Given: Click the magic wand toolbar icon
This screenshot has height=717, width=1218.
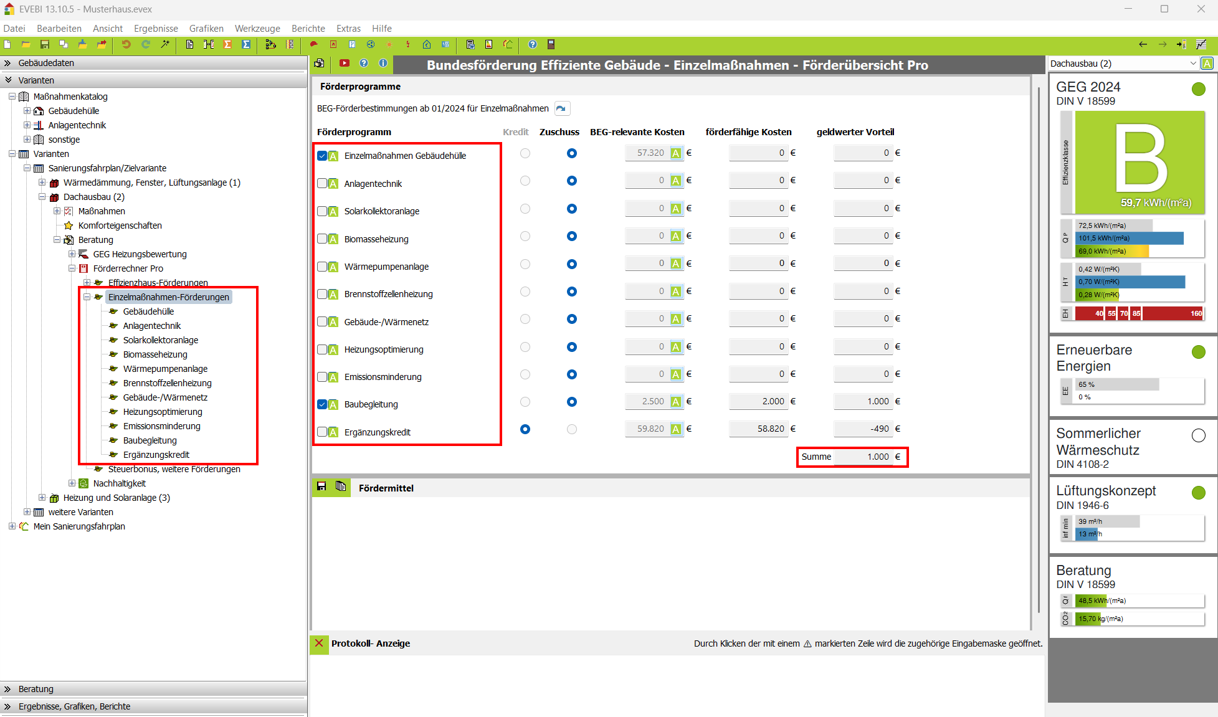Looking at the screenshot, I should coord(165,44).
